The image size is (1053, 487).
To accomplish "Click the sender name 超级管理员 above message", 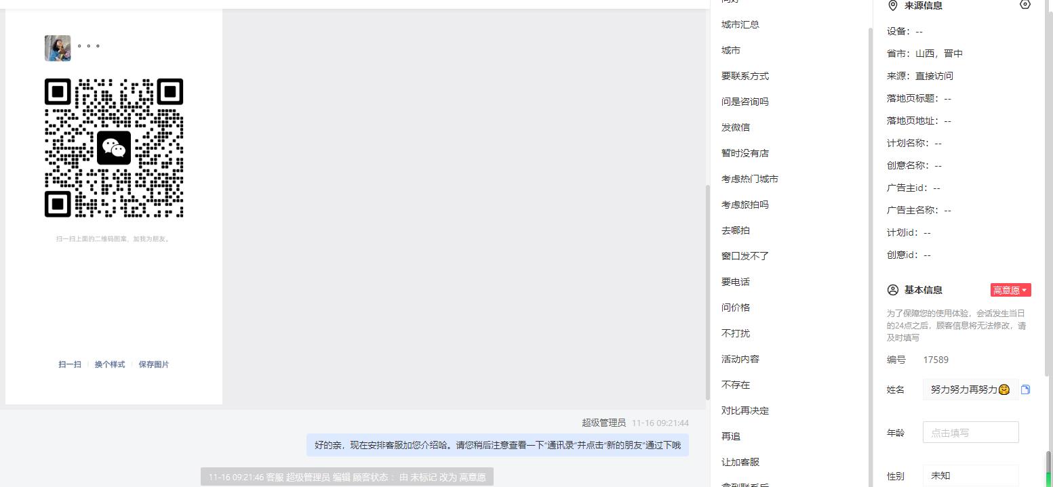I will (603, 423).
